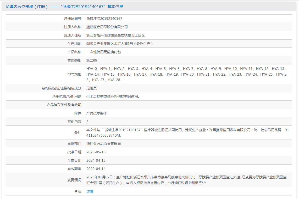
Task: Click the 其他内容 row label
Action: pos(74,122)
